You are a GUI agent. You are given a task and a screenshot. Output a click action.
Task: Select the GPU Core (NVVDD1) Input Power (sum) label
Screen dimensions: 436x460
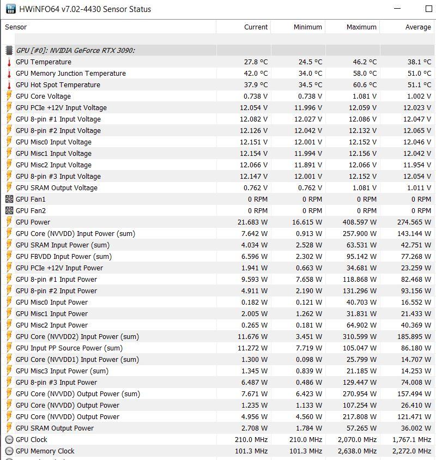pos(77,359)
